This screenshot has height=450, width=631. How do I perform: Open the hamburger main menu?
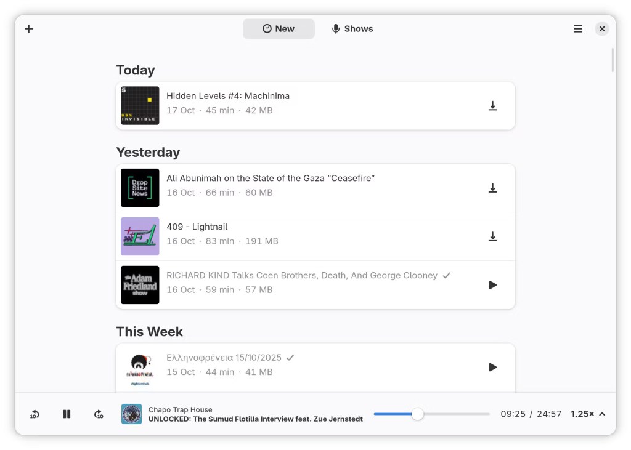578,29
